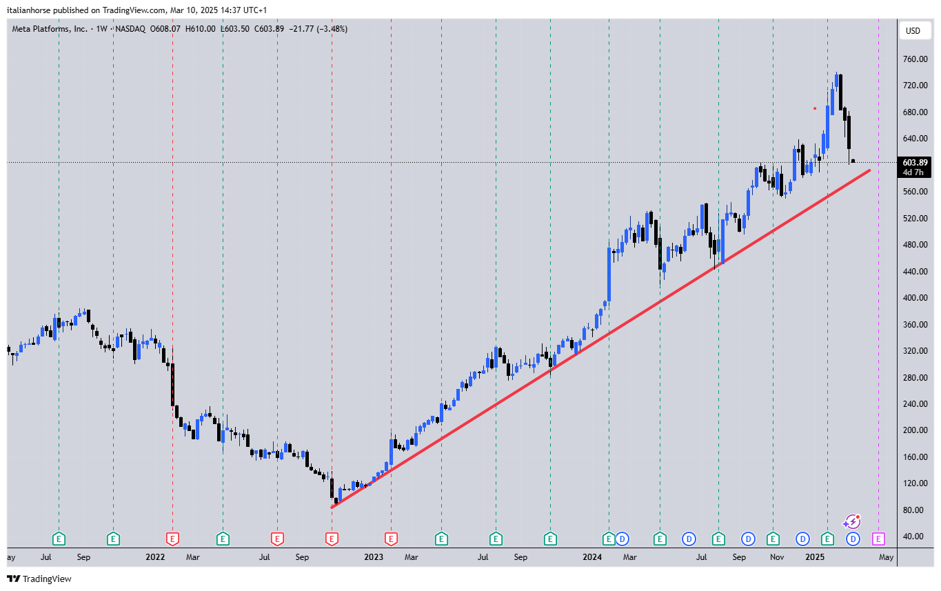Click the open value O608.07 in legend
The image size is (941, 591).
(x=165, y=29)
